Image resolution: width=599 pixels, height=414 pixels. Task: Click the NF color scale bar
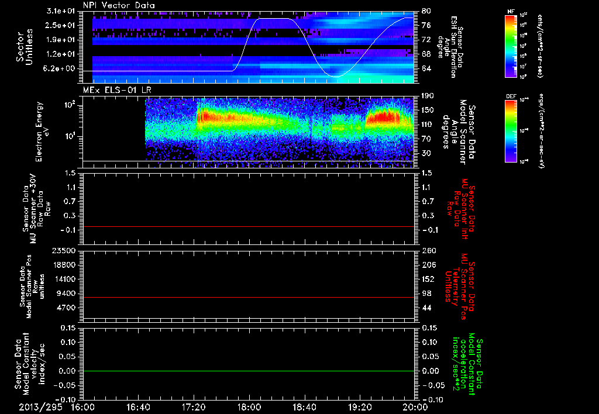pyautogui.click(x=511, y=46)
